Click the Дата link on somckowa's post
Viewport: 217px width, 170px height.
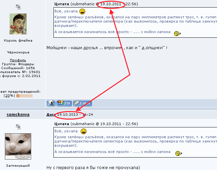point(50,115)
